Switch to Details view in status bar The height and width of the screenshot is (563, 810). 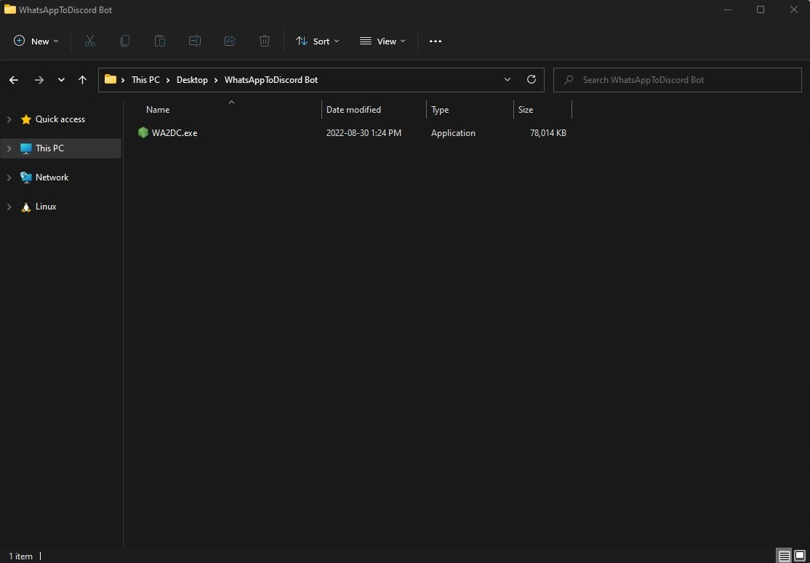pyautogui.click(x=785, y=556)
